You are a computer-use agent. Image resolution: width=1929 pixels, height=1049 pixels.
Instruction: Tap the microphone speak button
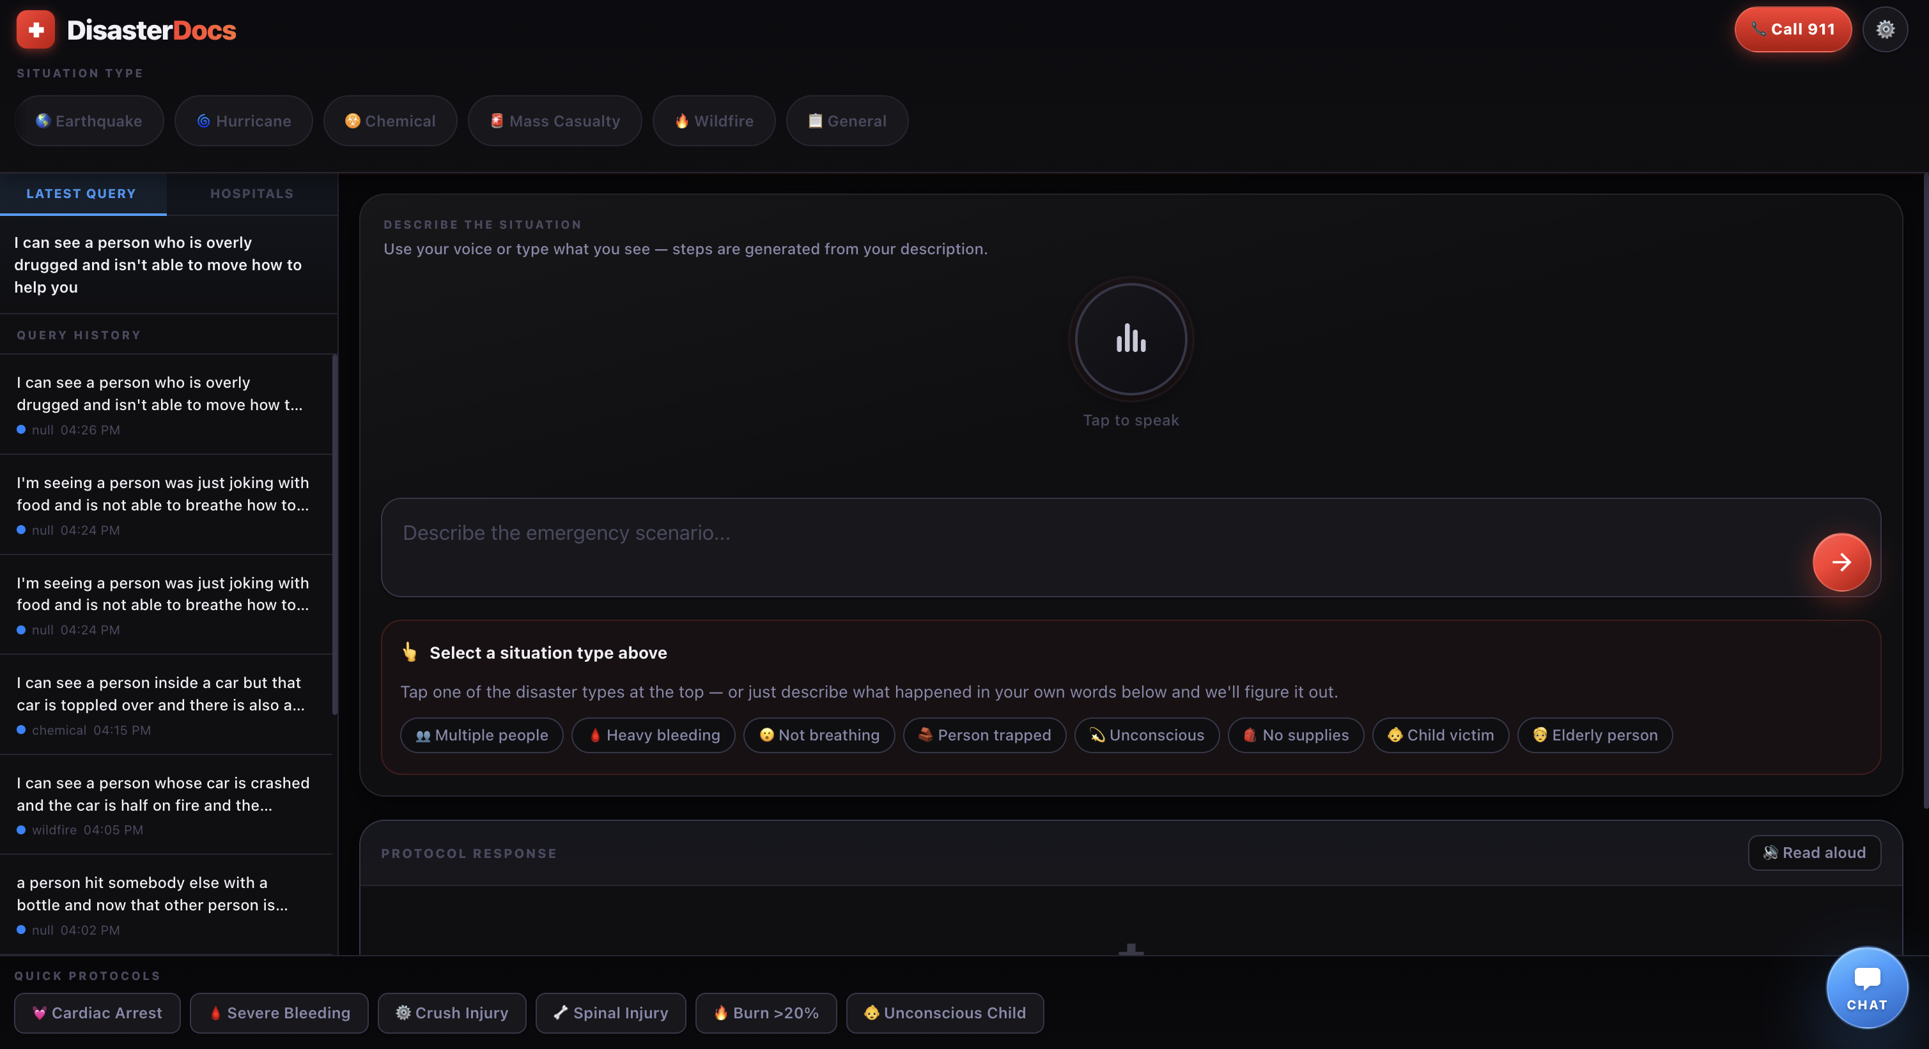(1130, 339)
